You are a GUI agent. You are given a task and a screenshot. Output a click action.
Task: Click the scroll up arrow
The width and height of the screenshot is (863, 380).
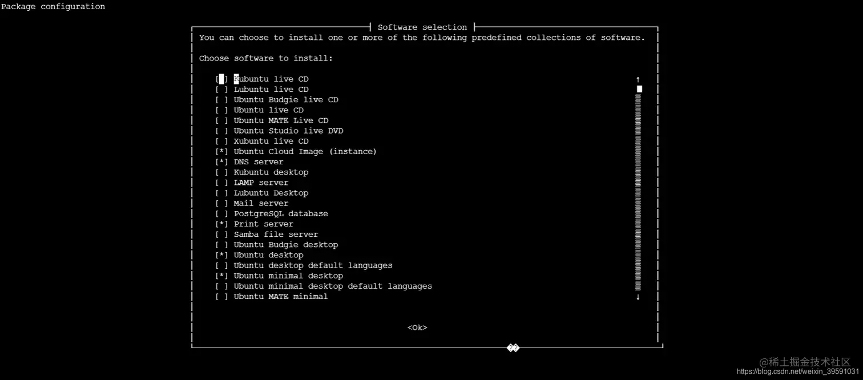(x=638, y=79)
